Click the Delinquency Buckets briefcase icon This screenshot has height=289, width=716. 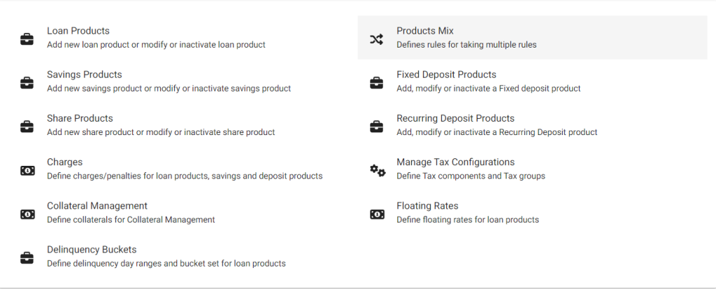click(27, 258)
